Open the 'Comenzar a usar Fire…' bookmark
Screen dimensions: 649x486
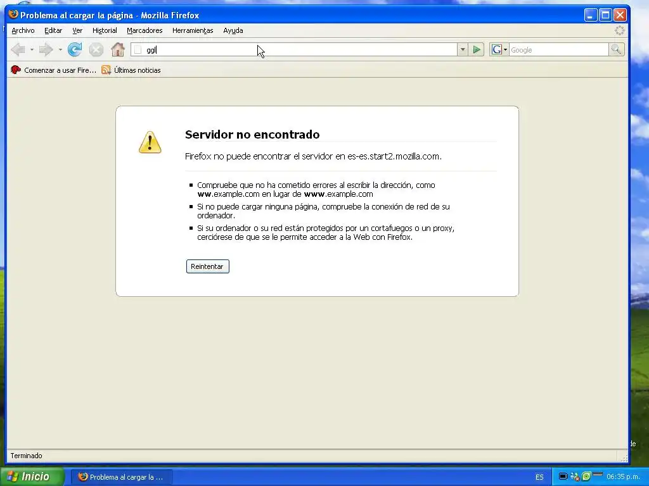pyautogui.click(x=53, y=70)
